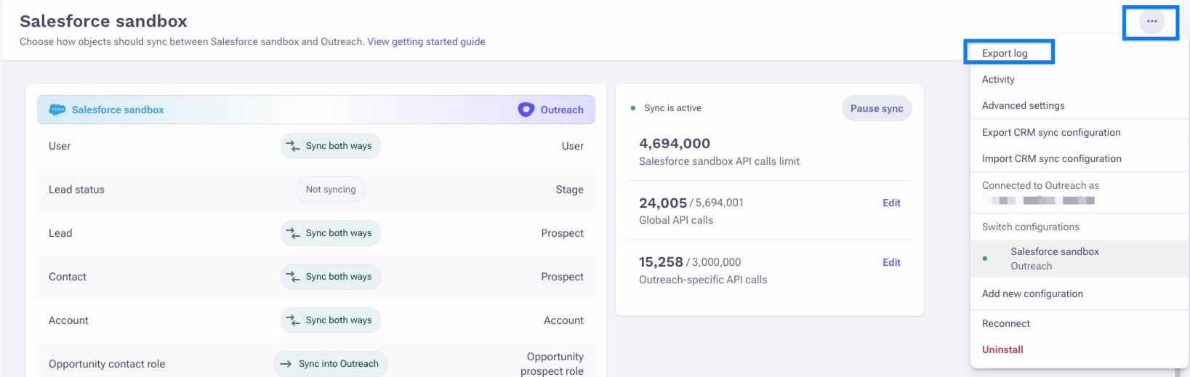Open sync direction dropdown for Contact row
The width and height of the screenshot is (1190, 377).
(331, 277)
